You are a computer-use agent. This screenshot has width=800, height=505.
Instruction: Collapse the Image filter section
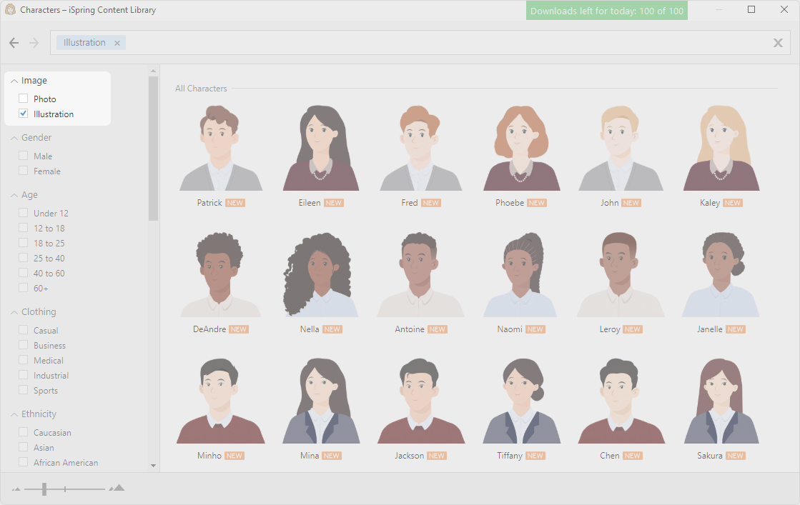14,81
